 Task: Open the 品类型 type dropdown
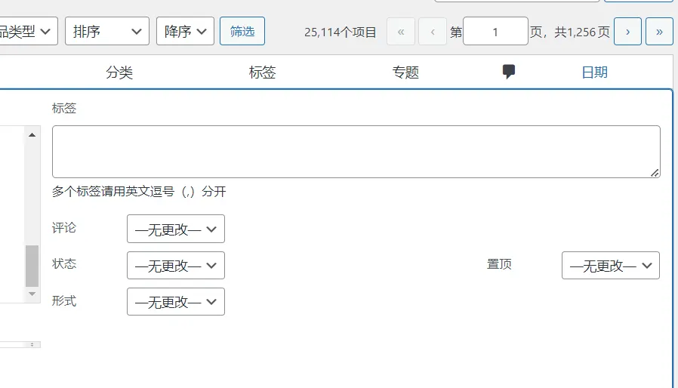coord(27,31)
